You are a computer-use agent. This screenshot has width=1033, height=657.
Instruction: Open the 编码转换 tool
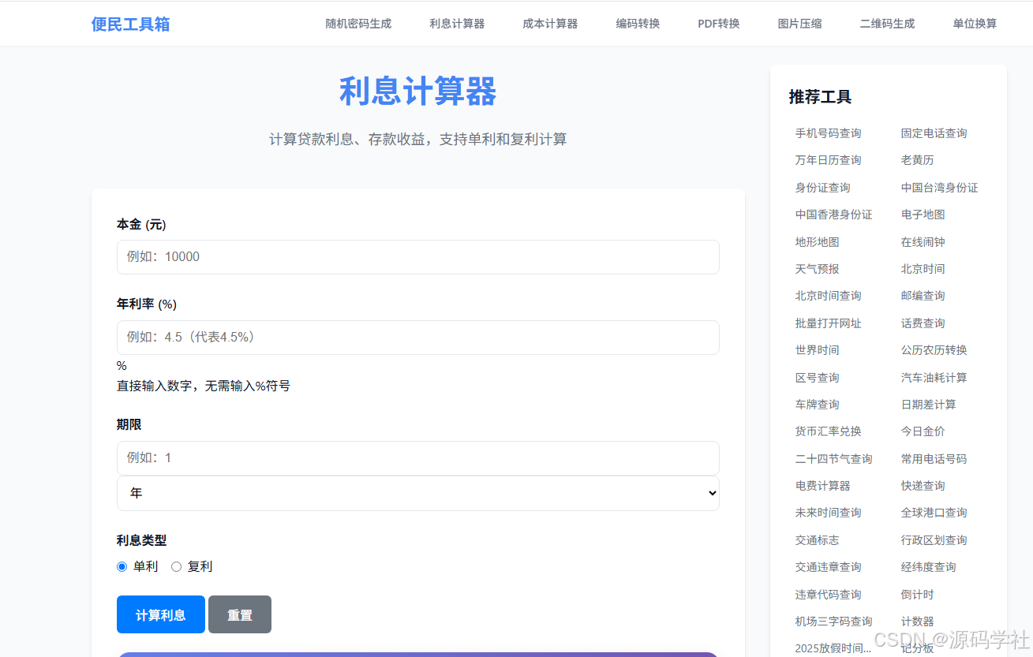[637, 24]
